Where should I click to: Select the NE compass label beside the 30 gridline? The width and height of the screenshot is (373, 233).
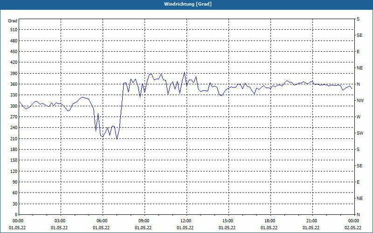tap(359, 199)
